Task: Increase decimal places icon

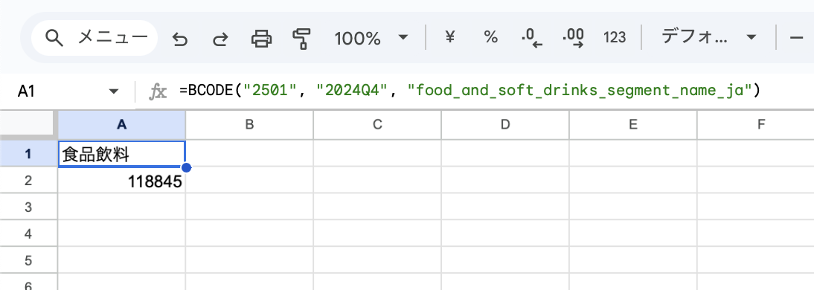Action: pos(573,37)
